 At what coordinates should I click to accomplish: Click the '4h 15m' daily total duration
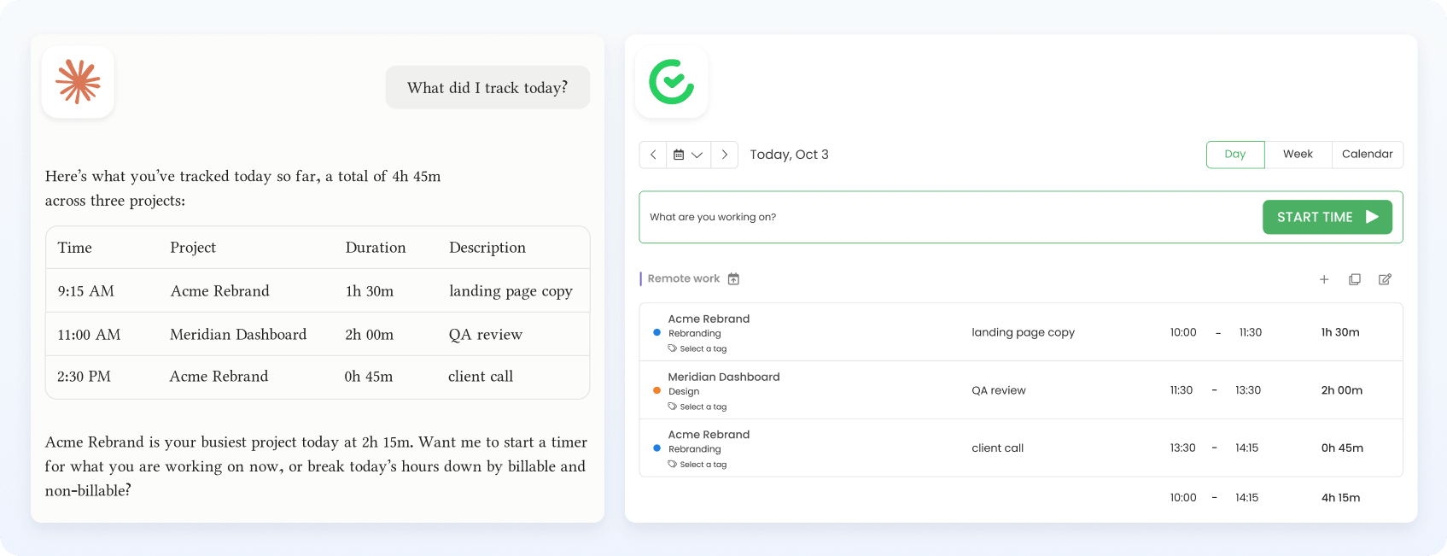coord(1340,498)
